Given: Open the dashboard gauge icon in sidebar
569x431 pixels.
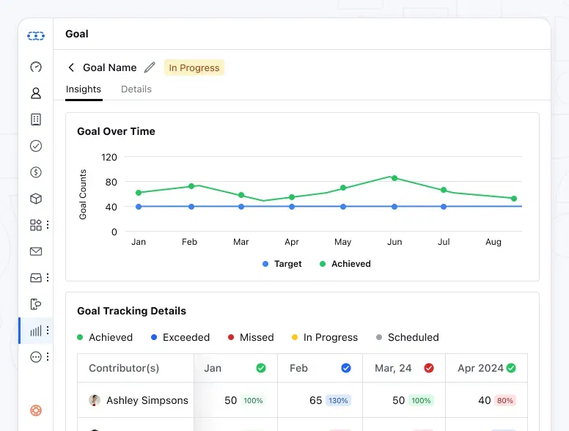Looking at the screenshot, I should [36, 67].
